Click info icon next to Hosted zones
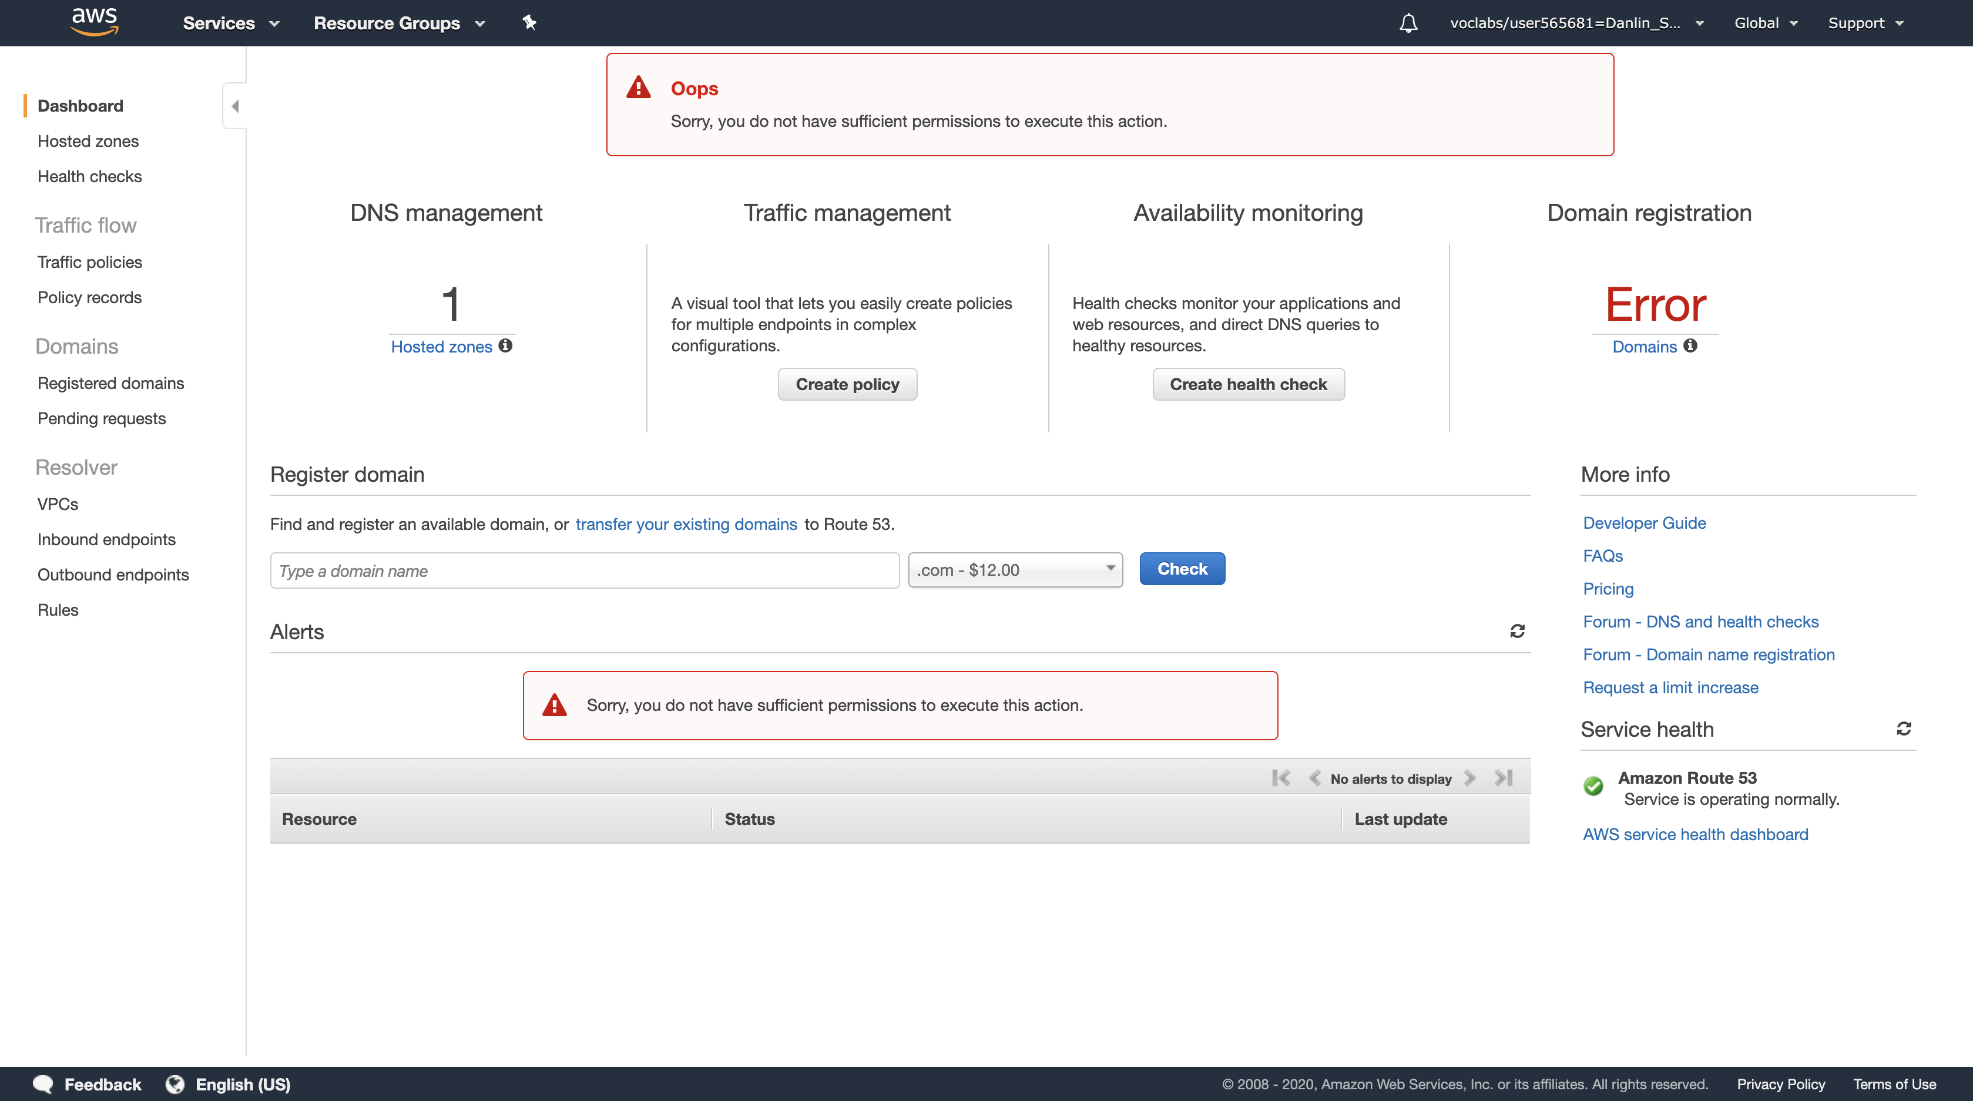 [x=505, y=345]
